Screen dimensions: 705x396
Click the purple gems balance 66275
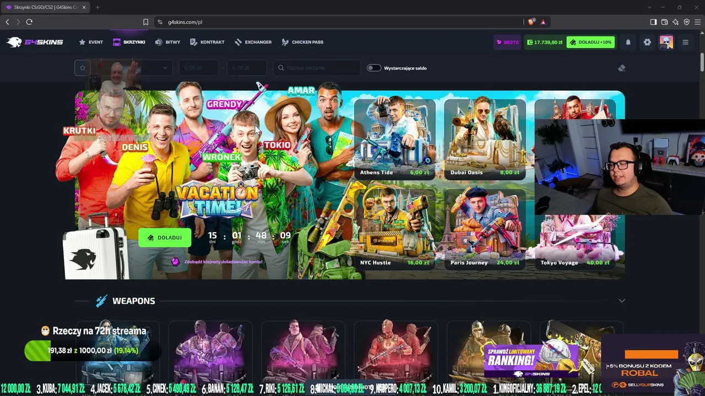coord(507,42)
